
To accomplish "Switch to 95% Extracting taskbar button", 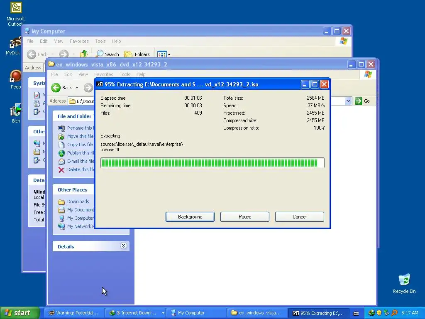I will tap(319, 313).
